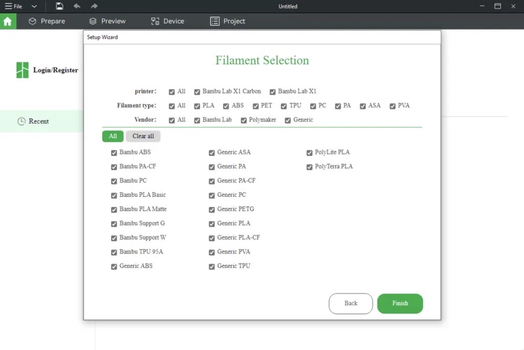
Task: Open the dropdown arrow next to File
Action: (x=34, y=7)
